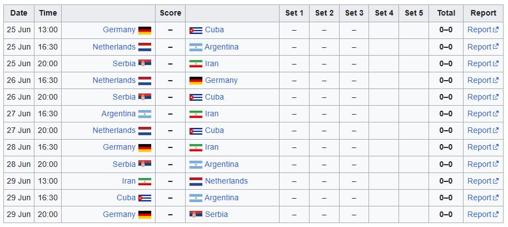Open Argentina link in 27 Jun 16:30 row
Image resolution: width=508 pixels, height=227 pixels.
click(118, 113)
